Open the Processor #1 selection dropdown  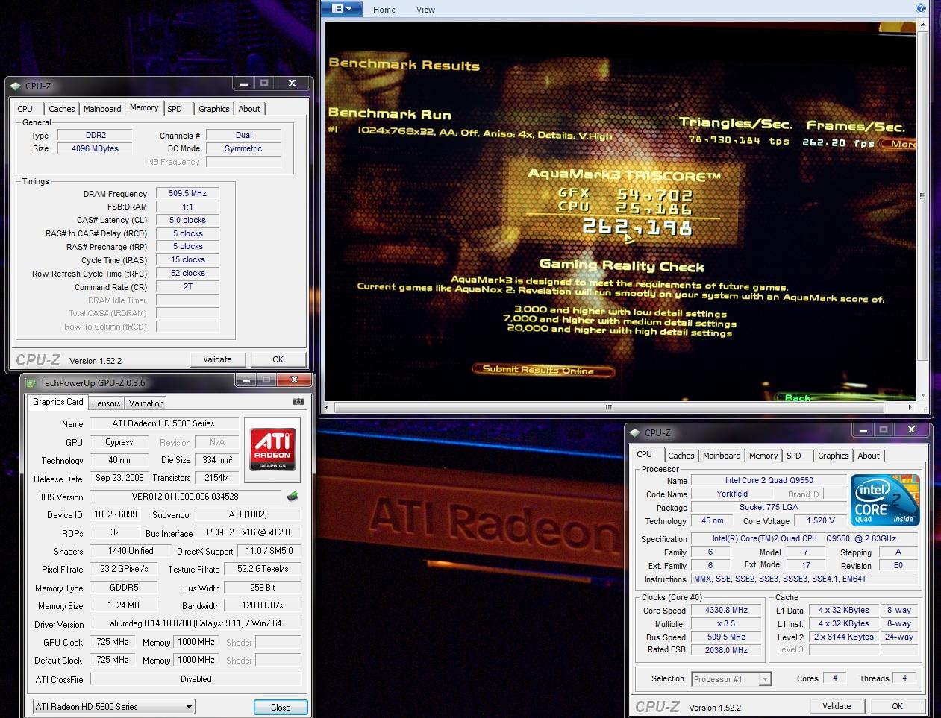coord(731,678)
